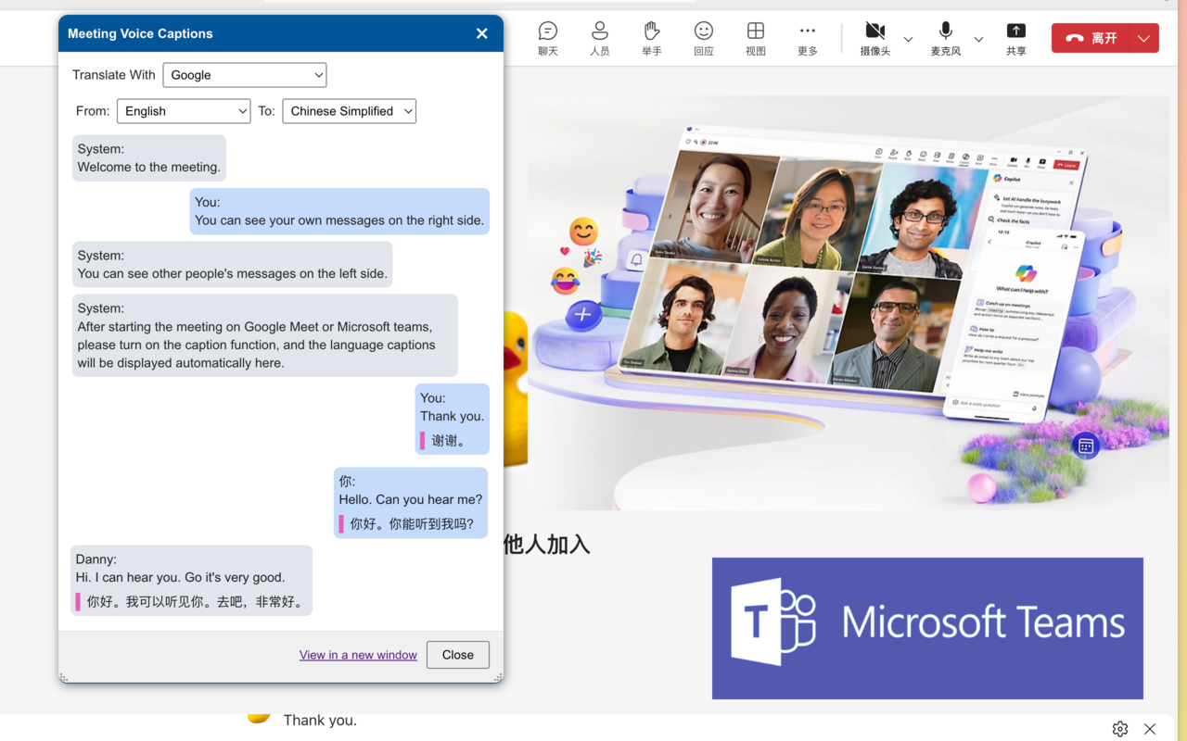Viewport: 1187px width, 741px height.
Task: Open caption settings gear icon
Action: 1120,729
